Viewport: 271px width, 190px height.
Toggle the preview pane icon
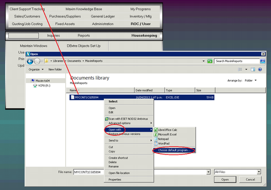pyautogui.click(x=253, y=69)
